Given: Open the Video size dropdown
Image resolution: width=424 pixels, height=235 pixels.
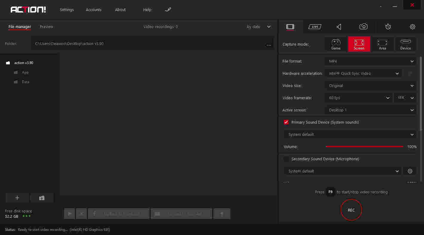Looking at the screenshot, I should pyautogui.click(x=370, y=86).
